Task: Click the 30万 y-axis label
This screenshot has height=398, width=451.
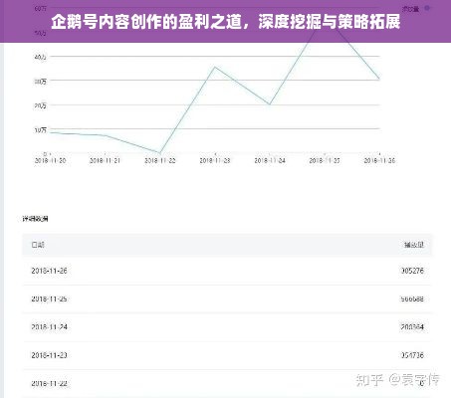Action: tap(40, 82)
